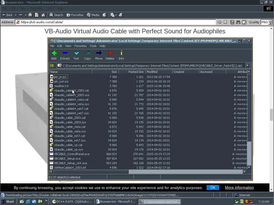The image size is (274, 205).
Task: Open the Favorites menu in 7-Zip
Action: (x=80, y=46)
